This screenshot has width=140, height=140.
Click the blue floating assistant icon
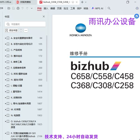coord(137,16)
